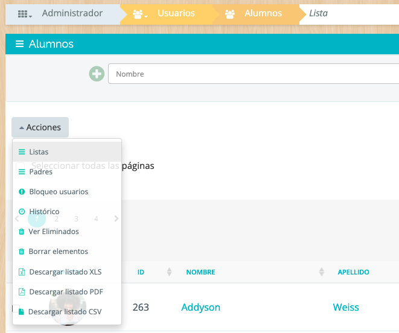This screenshot has width=399, height=333.
Task: Click the Bloqueo usuarios warning icon
Action: click(x=22, y=192)
